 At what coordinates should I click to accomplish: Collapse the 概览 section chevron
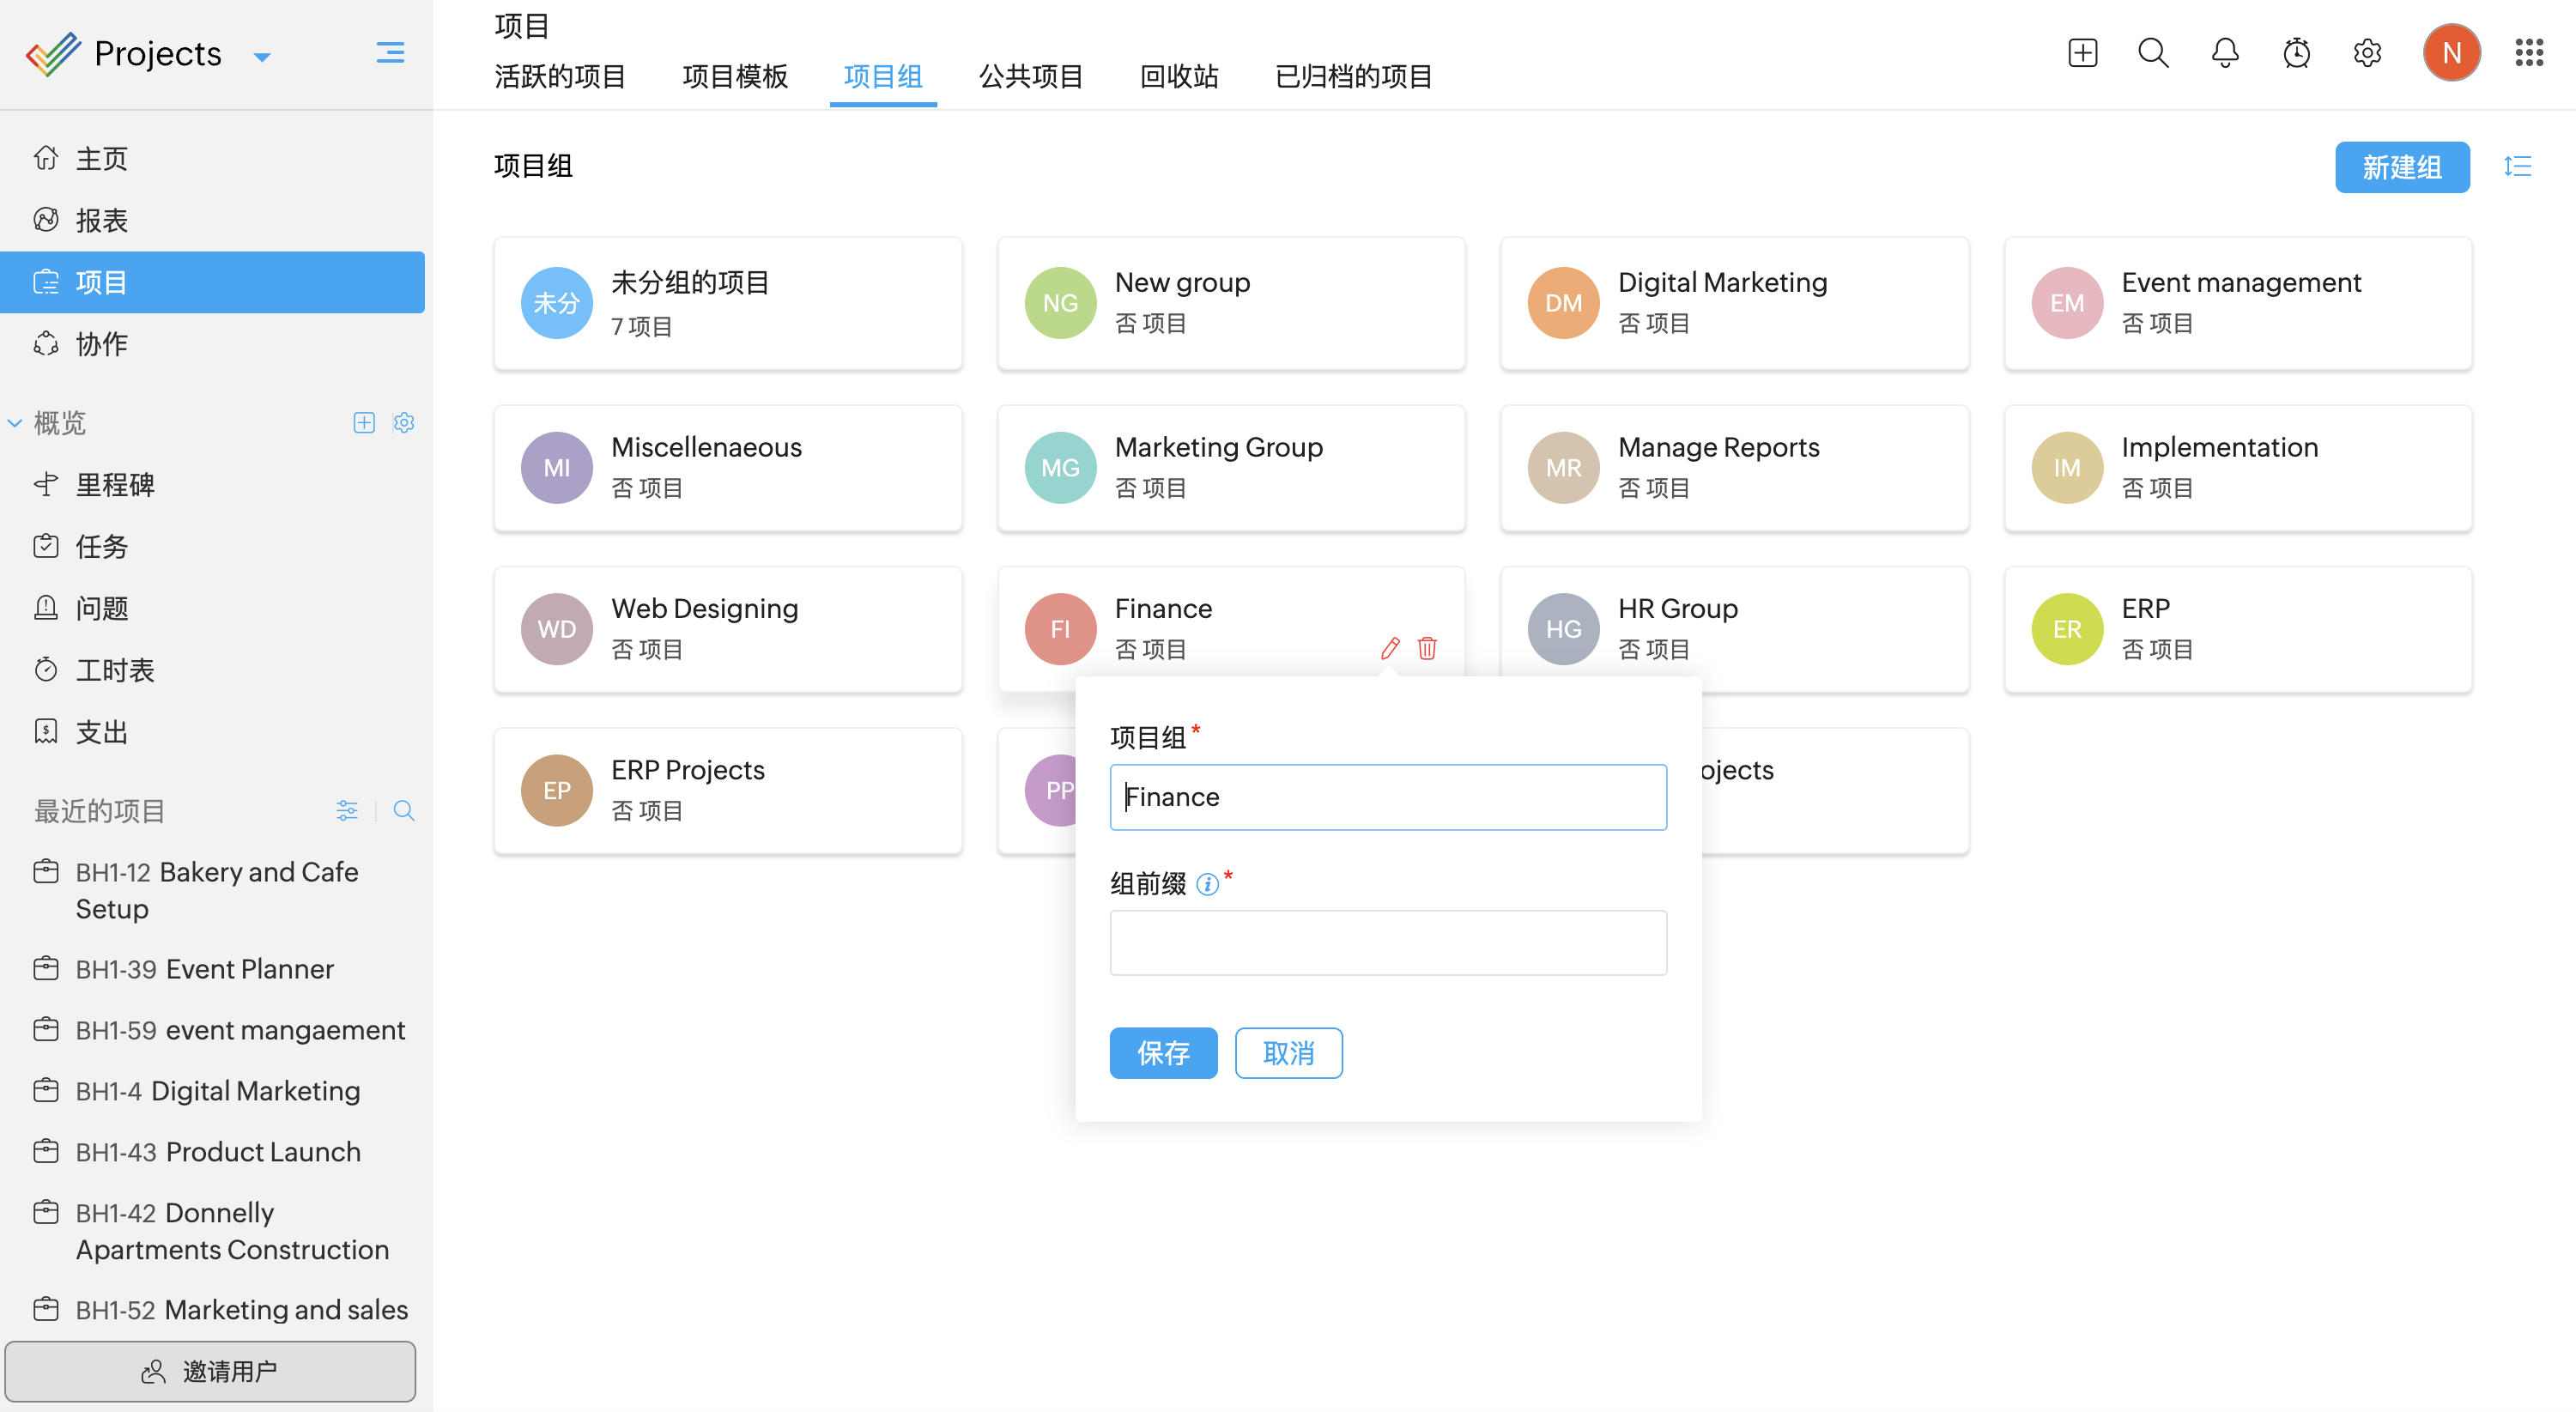click(15, 423)
